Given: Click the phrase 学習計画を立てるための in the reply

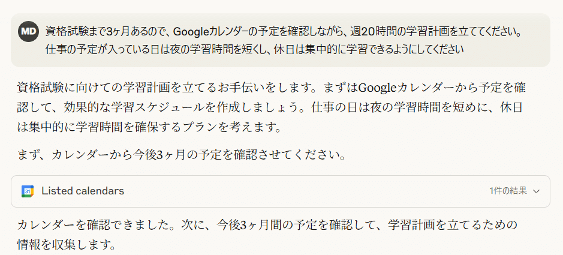Looking at the screenshot, I should point(453,225).
